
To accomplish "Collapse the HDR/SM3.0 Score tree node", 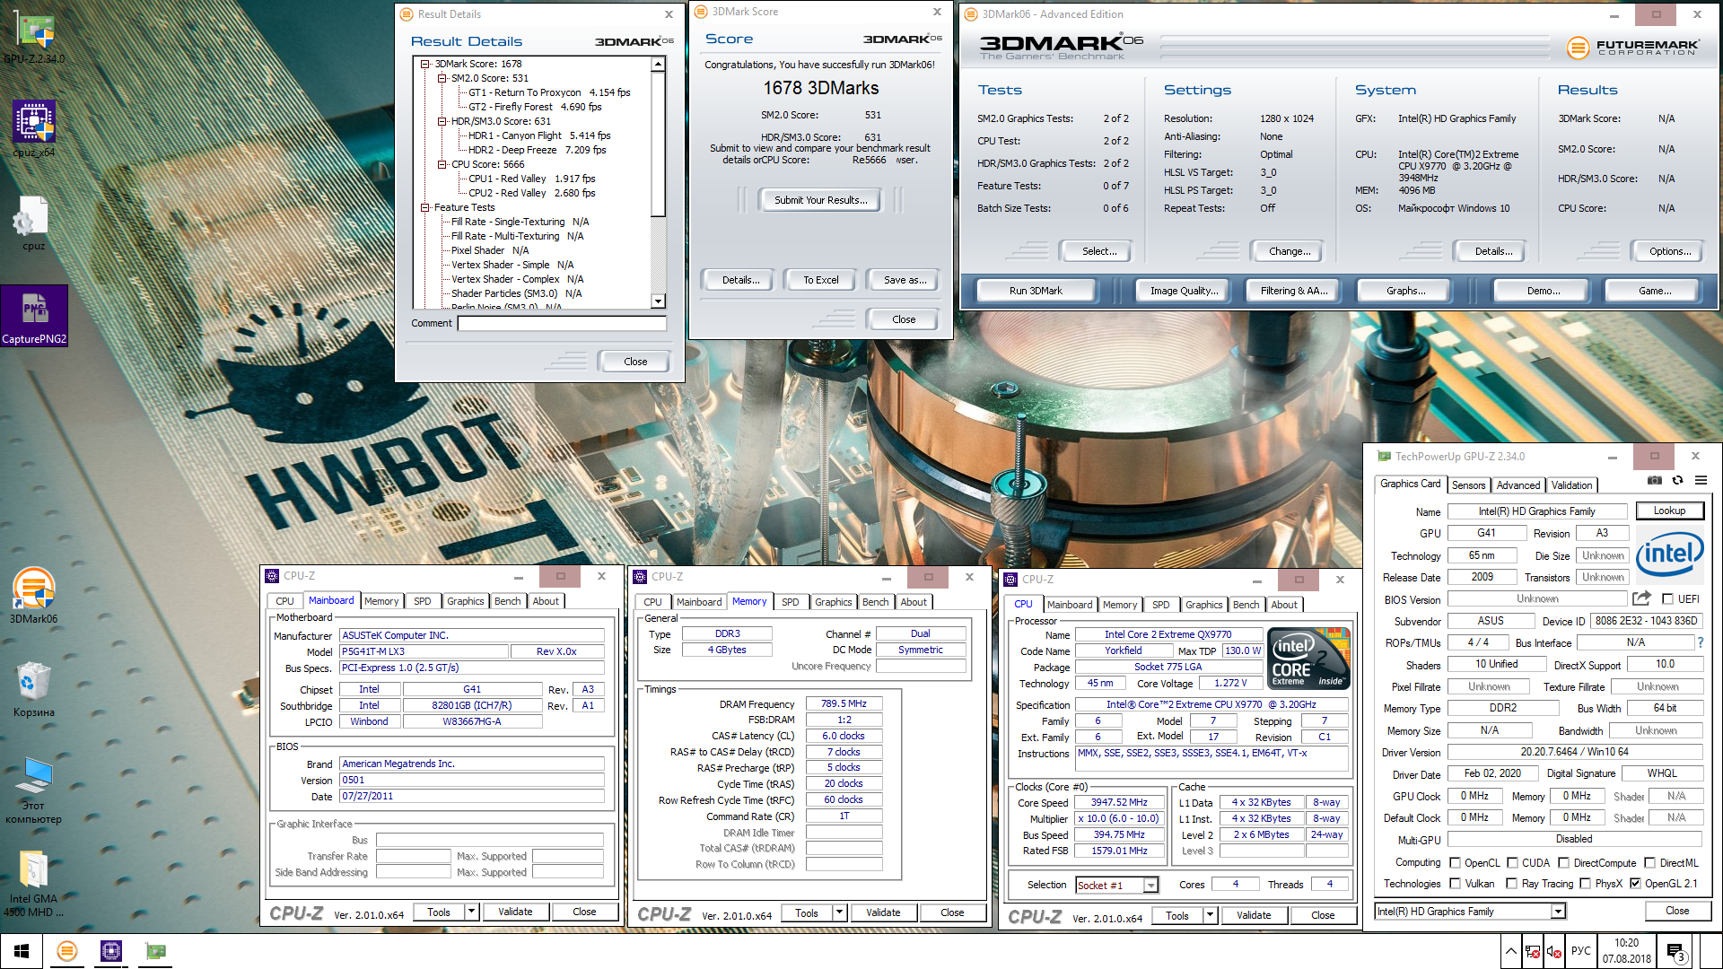I will (x=442, y=121).
